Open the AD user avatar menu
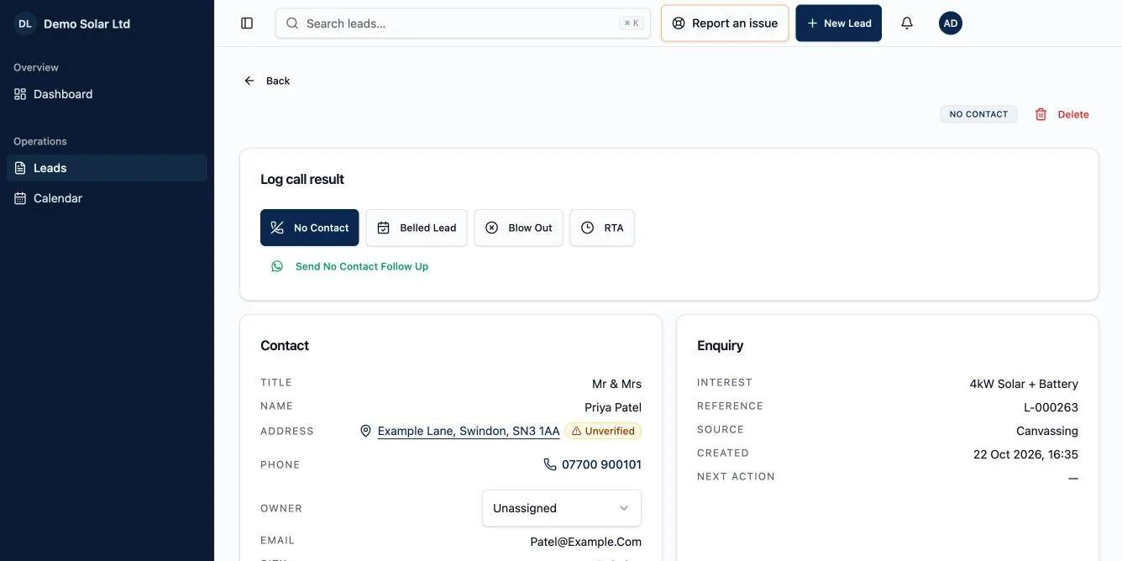Image resolution: width=1122 pixels, height=561 pixels. click(x=951, y=24)
